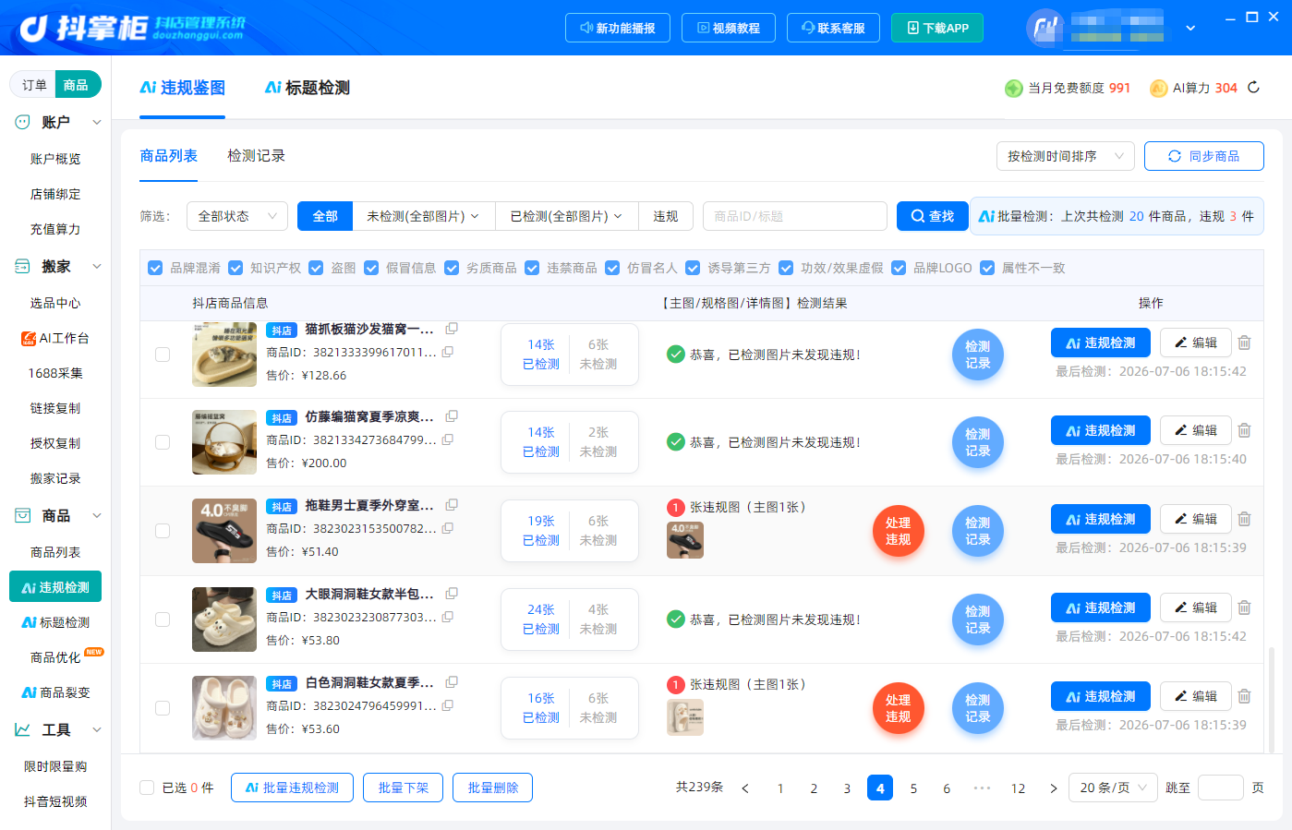Open 商品列表 in the sidebar
This screenshot has height=830, width=1292.
55,552
